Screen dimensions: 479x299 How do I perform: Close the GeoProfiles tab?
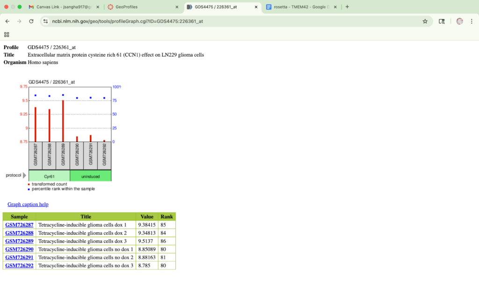coord(177,7)
